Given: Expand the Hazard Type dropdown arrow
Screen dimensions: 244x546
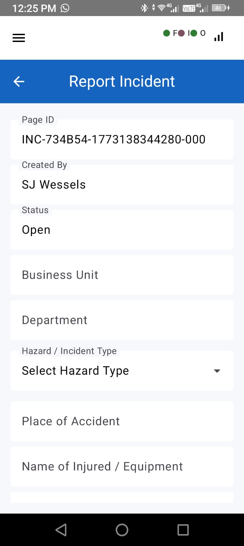Looking at the screenshot, I should pos(217,371).
